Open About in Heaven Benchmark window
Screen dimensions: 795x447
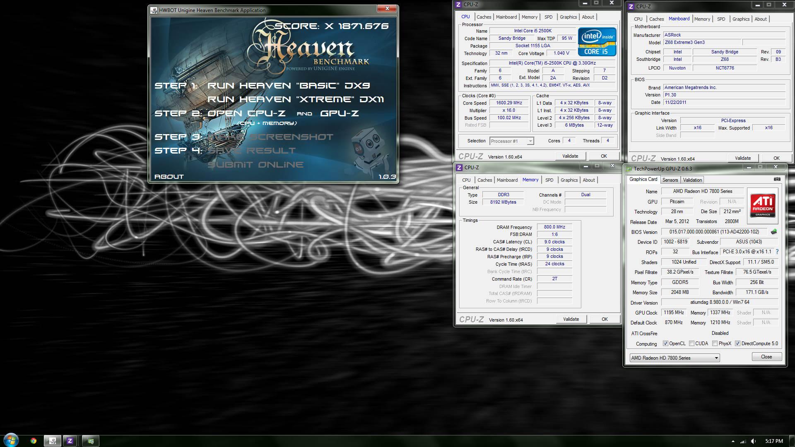[x=169, y=177]
